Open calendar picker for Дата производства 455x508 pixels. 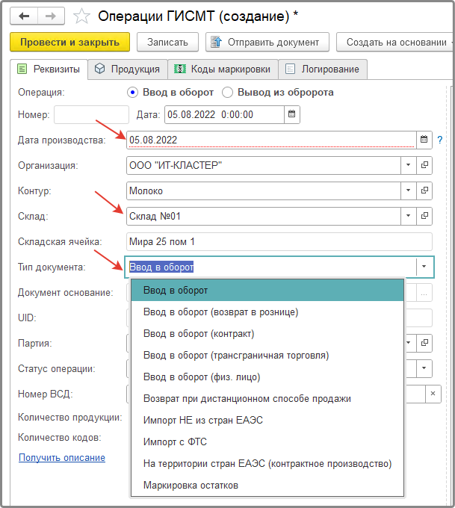(x=424, y=140)
